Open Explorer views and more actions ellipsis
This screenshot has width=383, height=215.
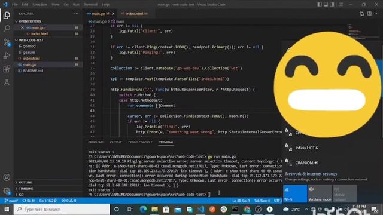[76, 14]
